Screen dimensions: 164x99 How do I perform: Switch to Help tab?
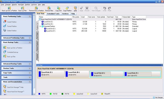click(x=73, y=14)
